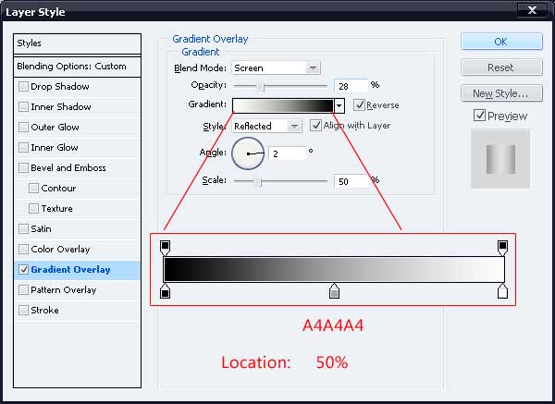Click the Opacity slider track
This screenshot has height=404, width=555.
point(282,85)
